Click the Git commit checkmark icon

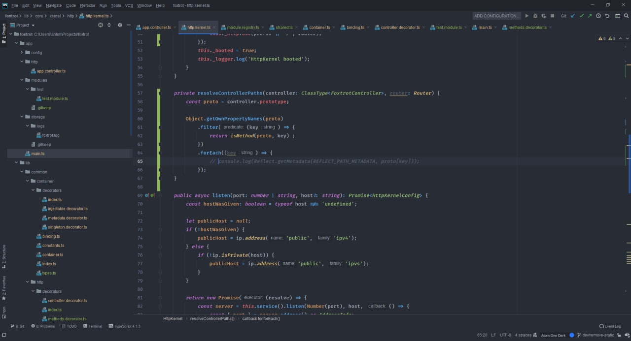pos(581,16)
